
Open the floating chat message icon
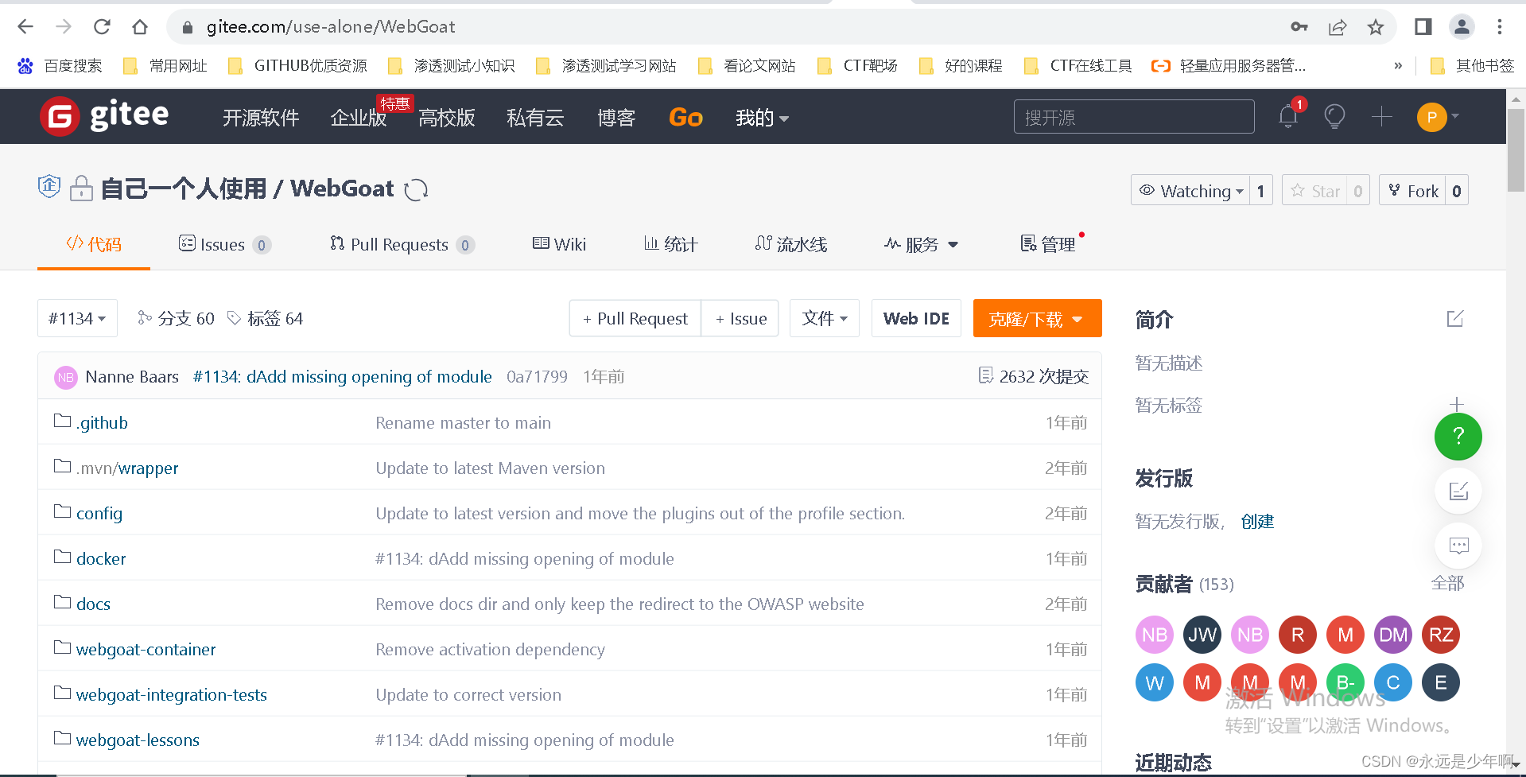[x=1458, y=546]
